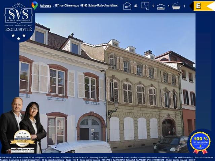Click the surface value 43
This screenshot has width=215, height=161.
pos(136,6)
